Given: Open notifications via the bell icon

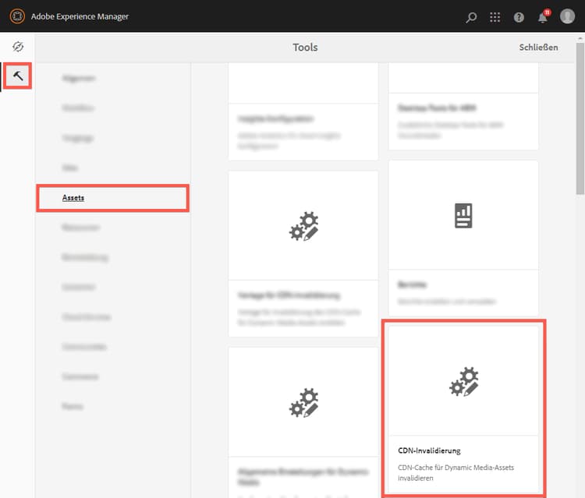Looking at the screenshot, I should point(543,17).
